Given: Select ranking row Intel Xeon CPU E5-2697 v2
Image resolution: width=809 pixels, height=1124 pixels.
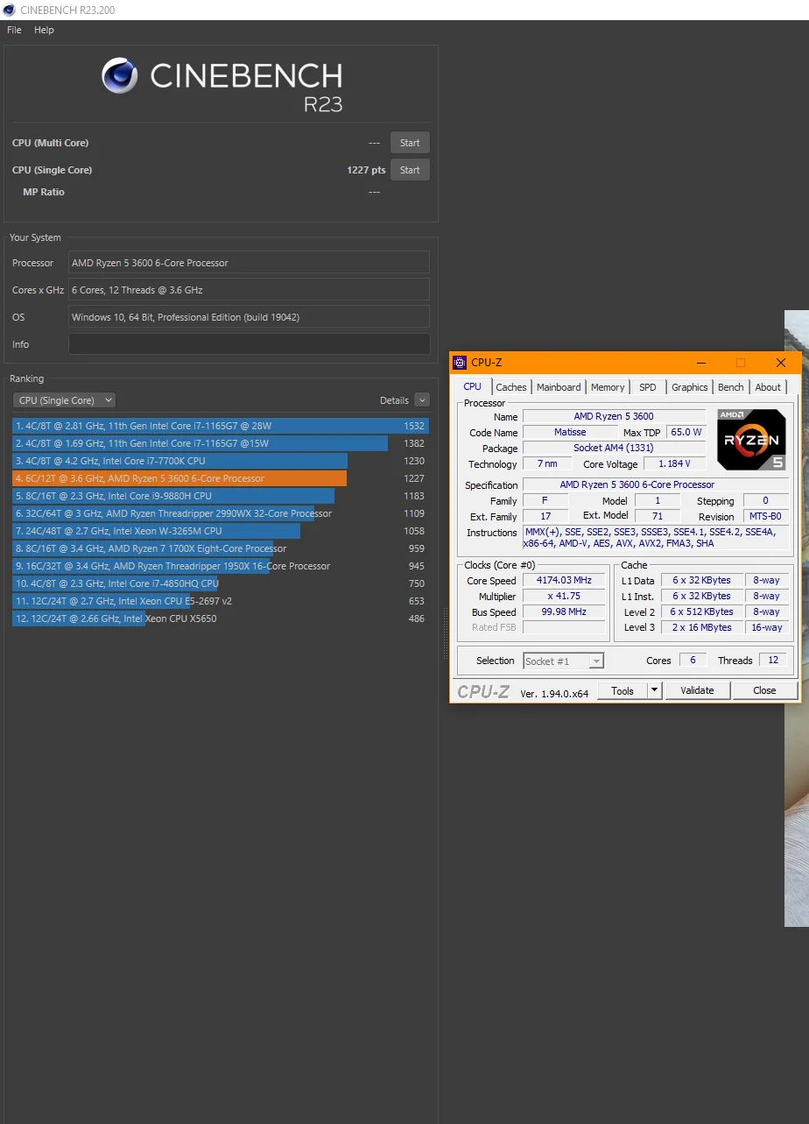Looking at the screenshot, I should coord(221,601).
